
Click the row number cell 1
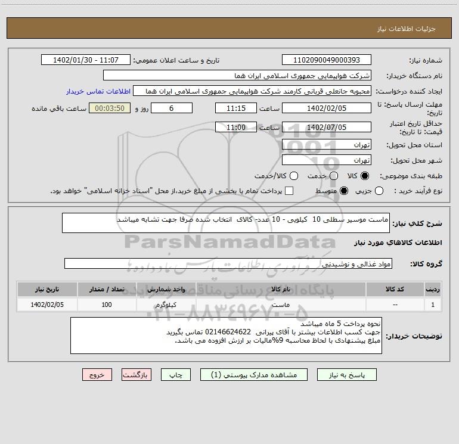tap(433, 305)
